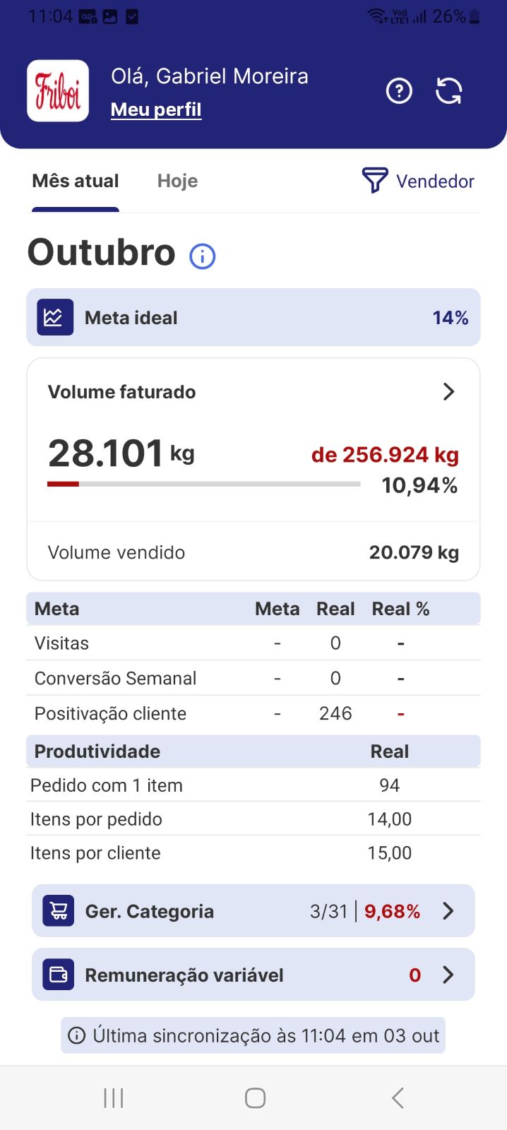Tap the Vendedor filter label
Screen dimensions: 507x1130
coord(435,182)
